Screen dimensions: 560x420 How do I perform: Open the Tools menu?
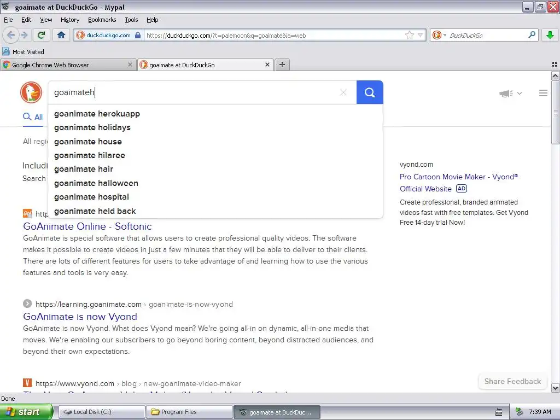pyautogui.click(x=131, y=20)
